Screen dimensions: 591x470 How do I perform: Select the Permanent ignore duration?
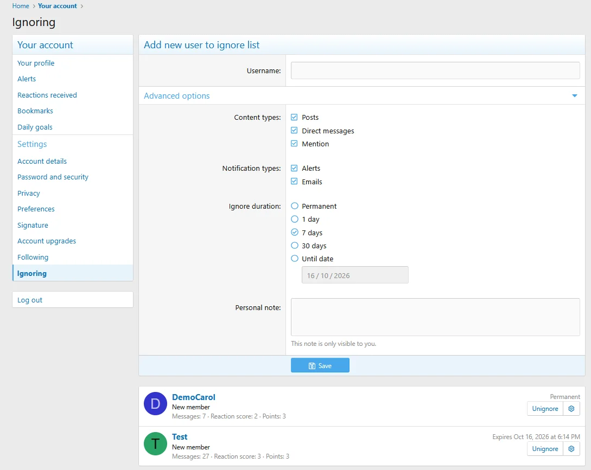295,205
